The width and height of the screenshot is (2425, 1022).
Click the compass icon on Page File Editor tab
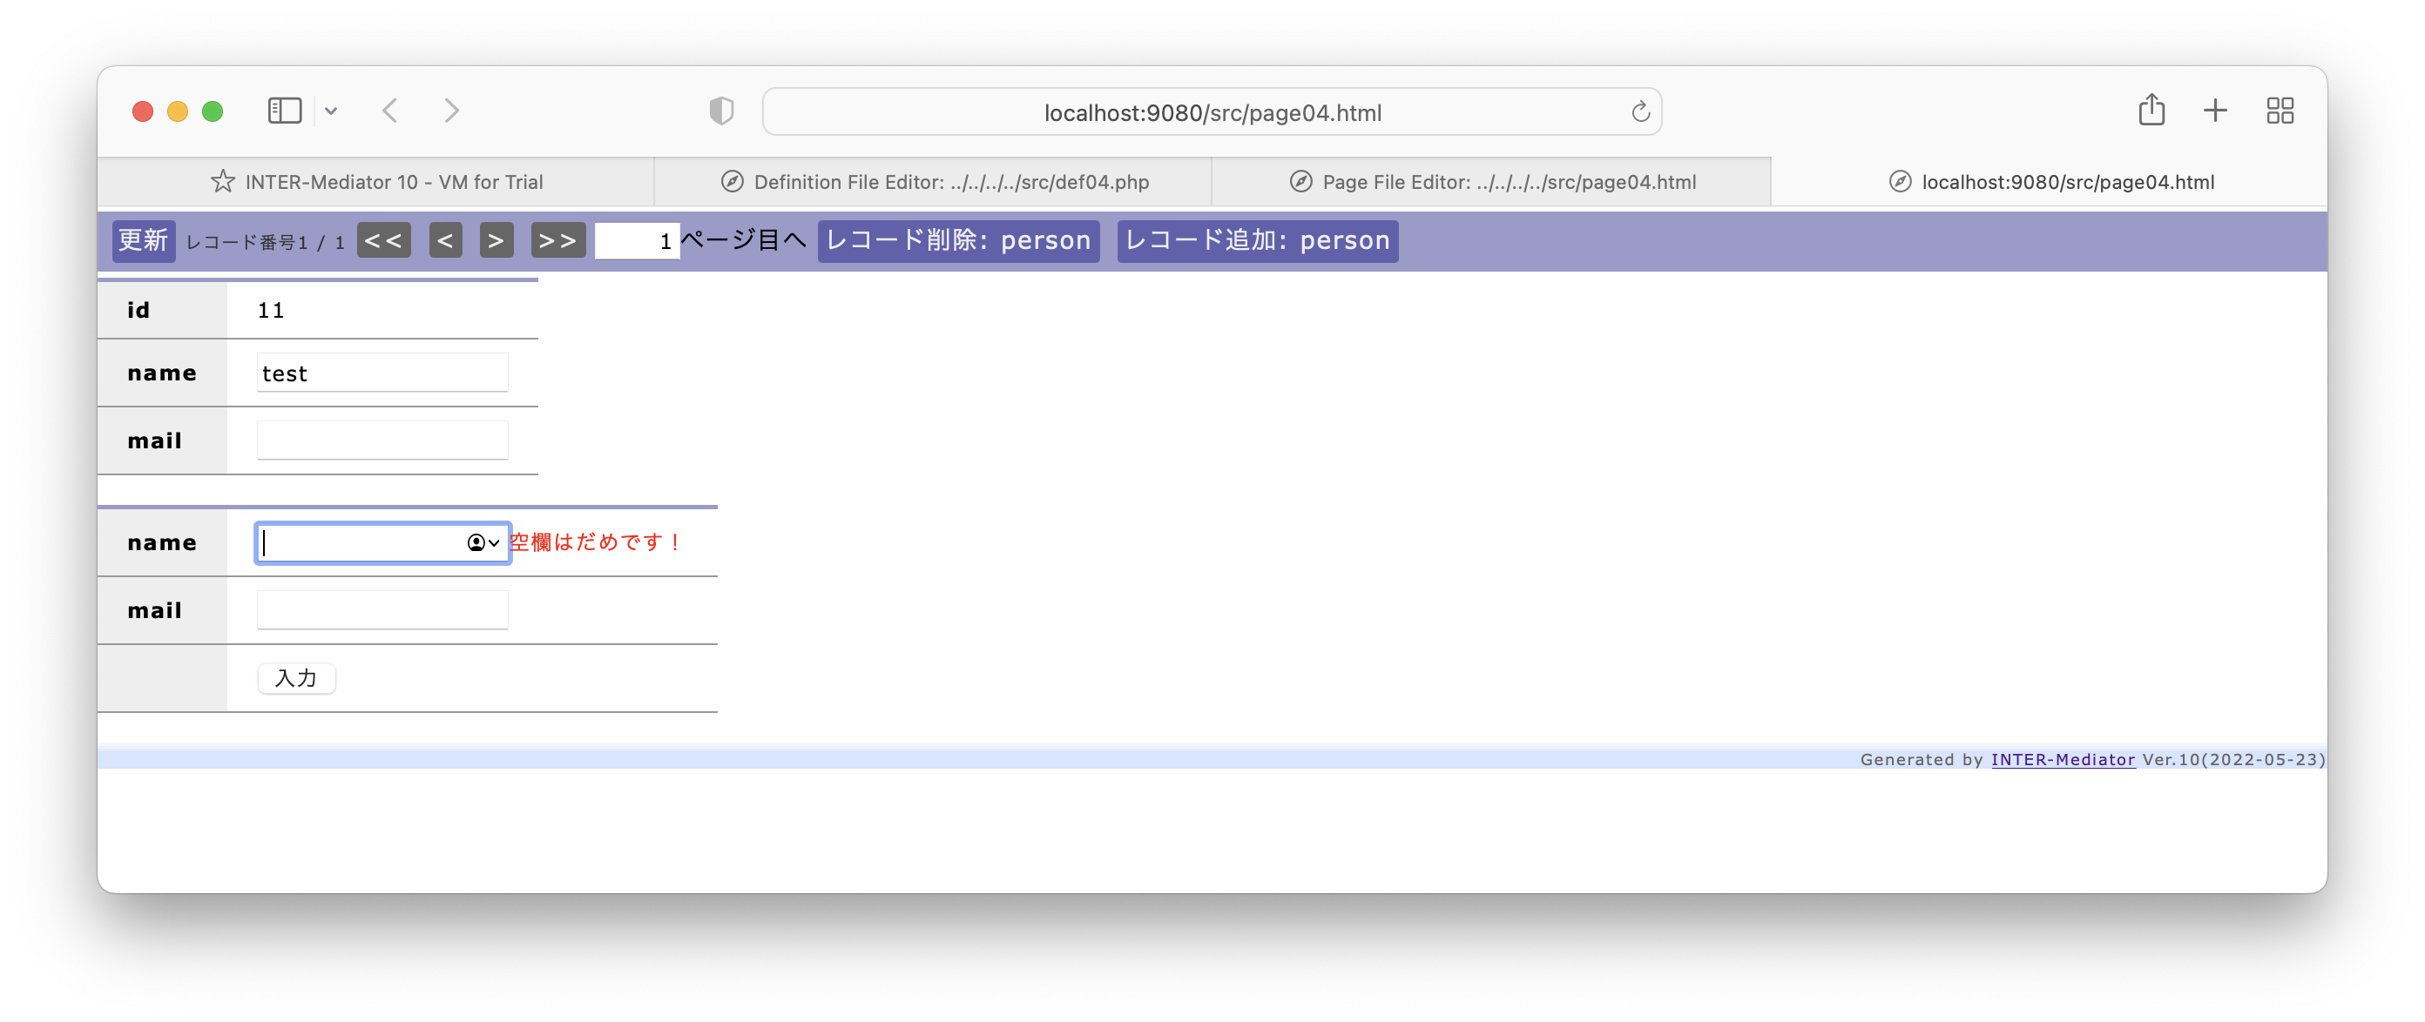point(1300,182)
